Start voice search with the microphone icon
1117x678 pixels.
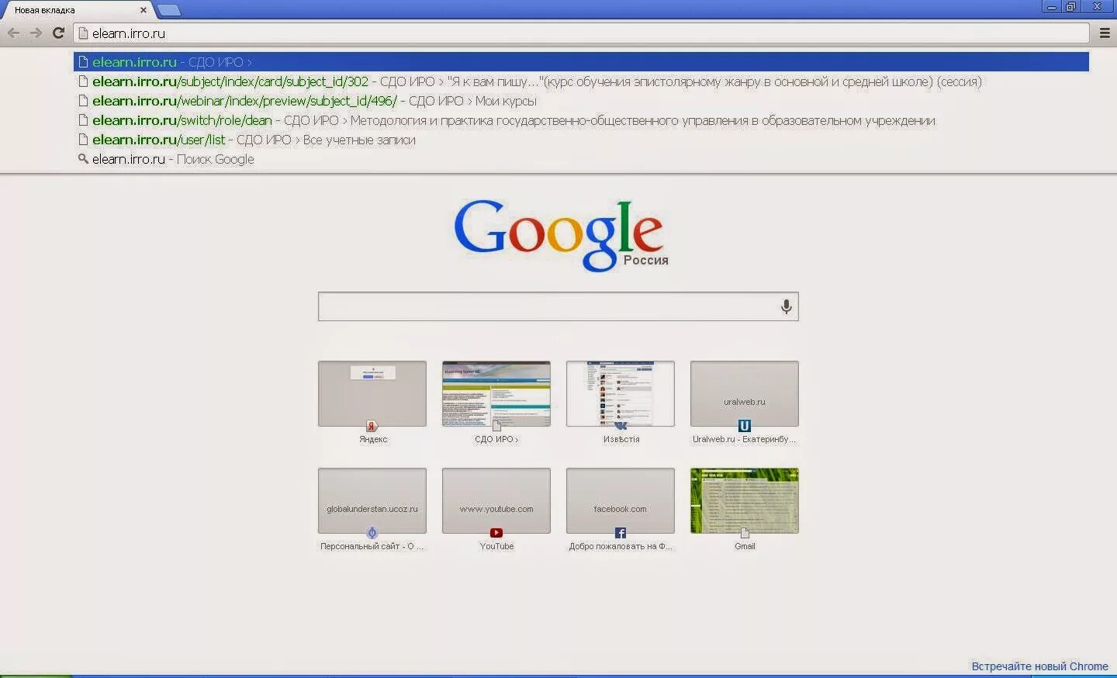786,306
